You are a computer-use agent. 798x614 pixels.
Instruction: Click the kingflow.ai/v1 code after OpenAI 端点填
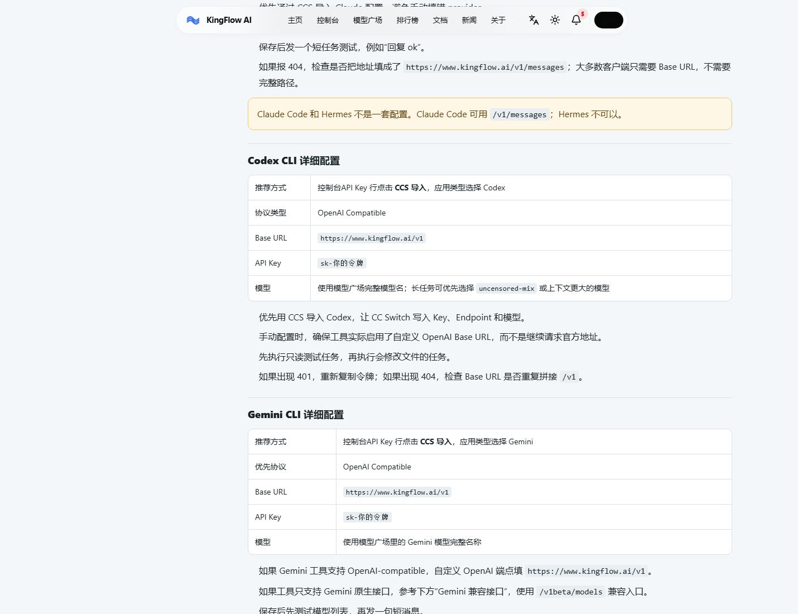(586, 572)
